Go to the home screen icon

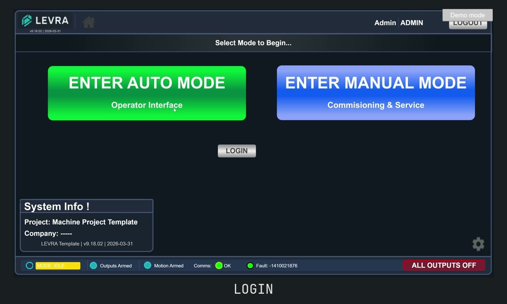point(88,22)
